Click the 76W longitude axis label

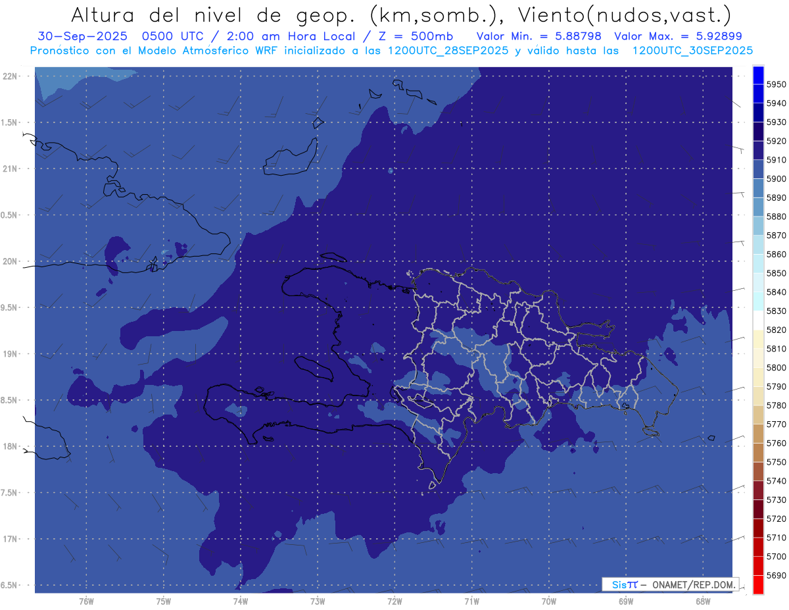[x=86, y=601]
